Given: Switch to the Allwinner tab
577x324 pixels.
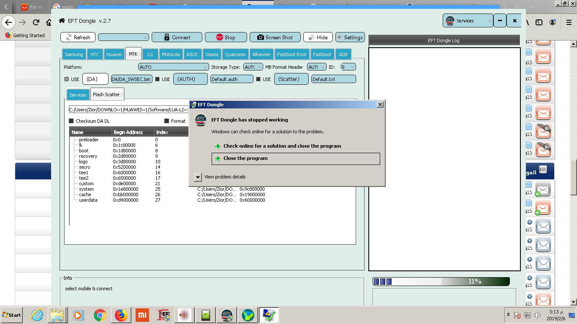Looking at the screenshot, I should pos(261,54).
